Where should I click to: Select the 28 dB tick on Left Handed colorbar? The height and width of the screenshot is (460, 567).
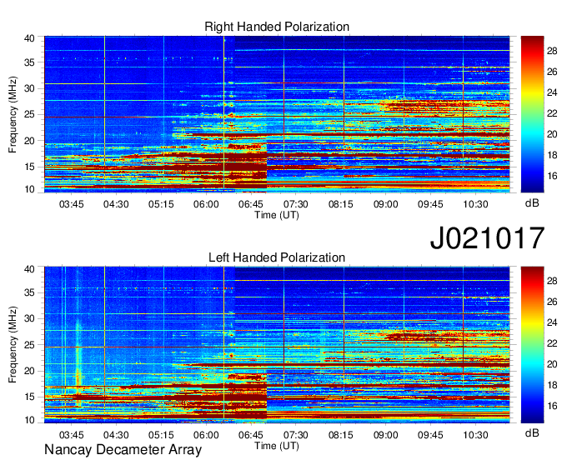(552, 281)
